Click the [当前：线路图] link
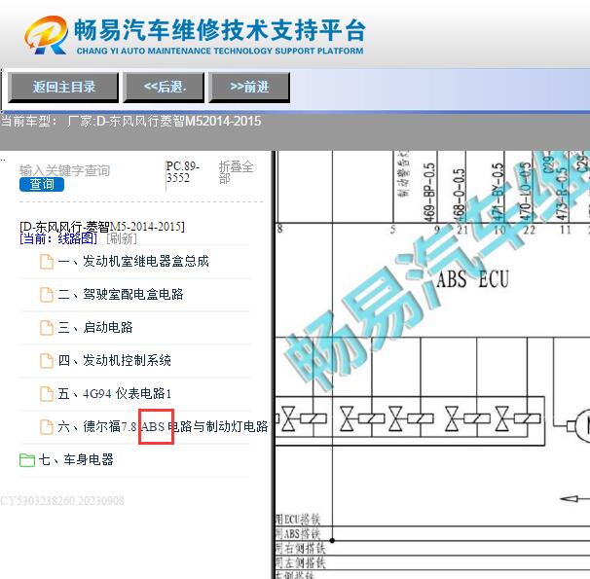The image size is (590, 579). pyautogui.click(x=58, y=238)
